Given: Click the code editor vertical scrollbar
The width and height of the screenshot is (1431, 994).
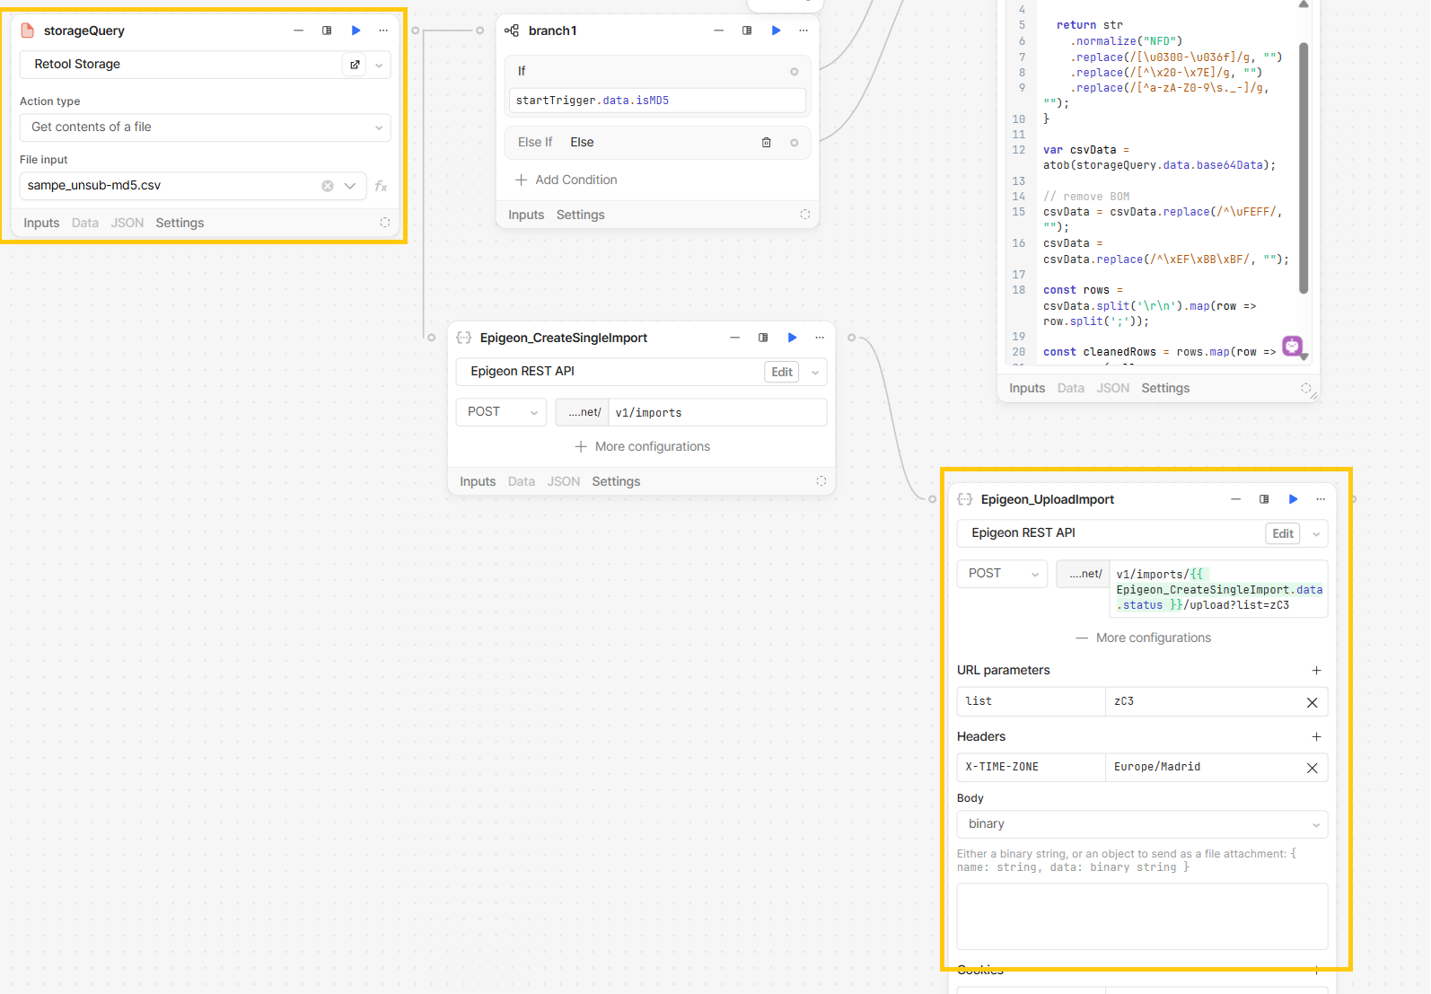Looking at the screenshot, I should coord(1304,168).
